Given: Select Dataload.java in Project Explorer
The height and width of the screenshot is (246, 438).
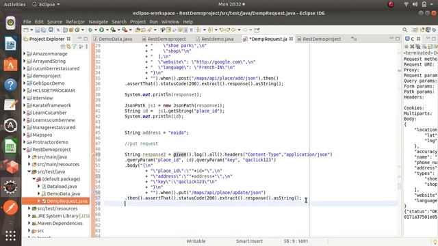Looking at the screenshot, I should (x=62, y=187).
